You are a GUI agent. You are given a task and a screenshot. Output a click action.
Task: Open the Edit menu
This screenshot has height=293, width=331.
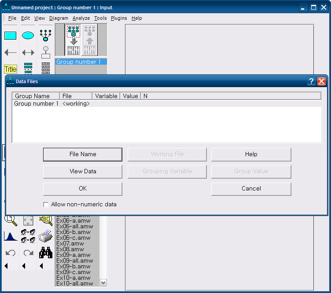[26, 18]
